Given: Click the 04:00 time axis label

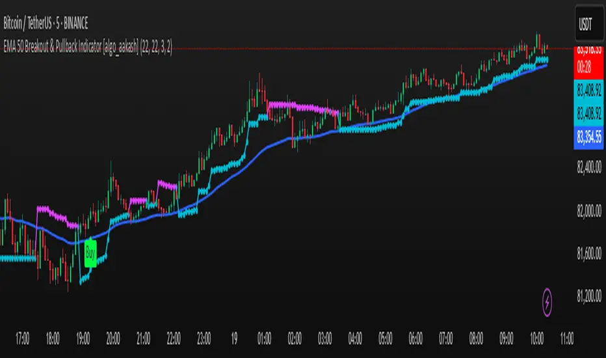Looking at the screenshot, I should click(355, 338).
